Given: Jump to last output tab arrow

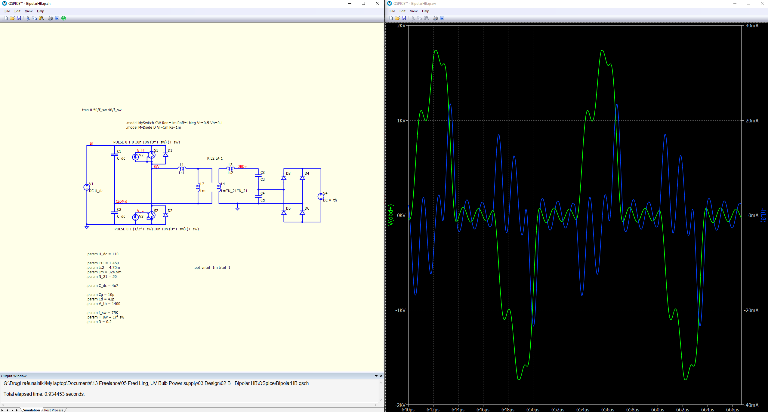Looking at the screenshot, I should coord(17,410).
